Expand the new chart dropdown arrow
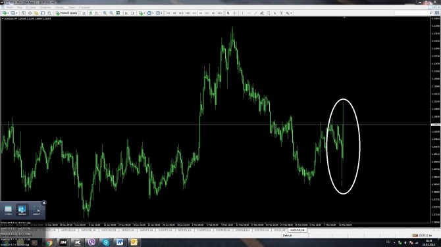The width and height of the screenshot is (441, 247). click(8, 13)
